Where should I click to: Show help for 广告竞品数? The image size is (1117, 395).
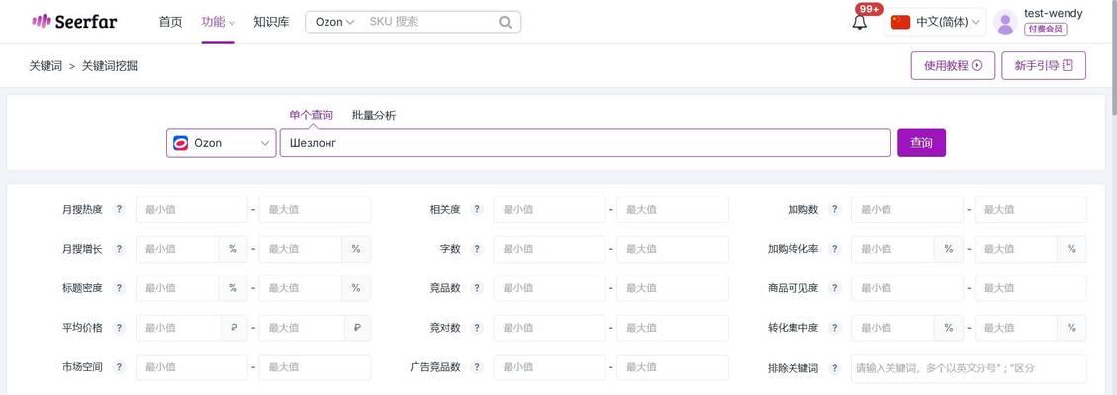(x=477, y=367)
